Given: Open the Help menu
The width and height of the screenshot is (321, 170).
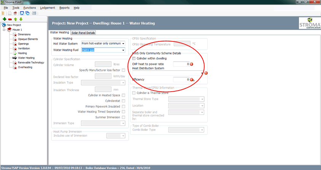Looking at the screenshot, I should [x=76, y=8].
